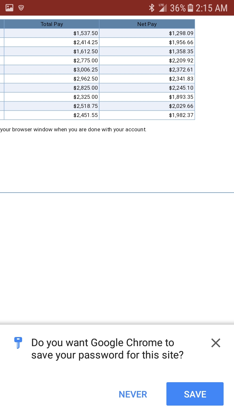Tap the Bluetooth icon in status bar
Screen dimensions: 234x416
pyautogui.click(x=151, y=8)
